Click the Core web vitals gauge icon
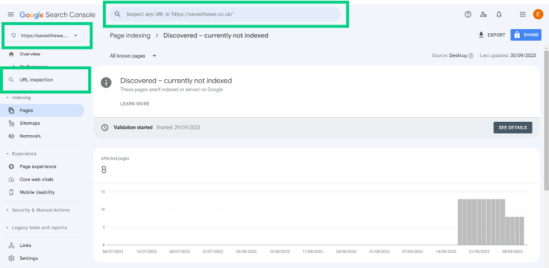549x268 pixels. click(x=11, y=179)
